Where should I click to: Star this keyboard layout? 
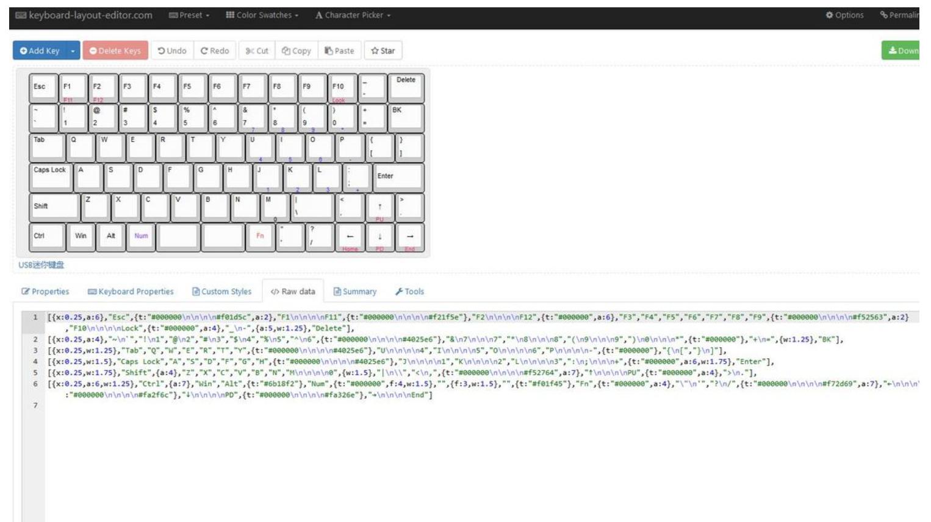pyautogui.click(x=383, y=51)
